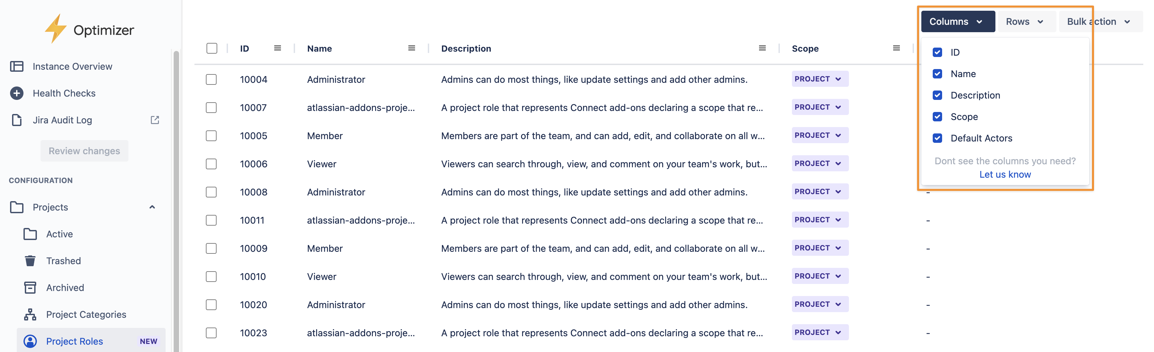The height and width of the screenshot is (352, 1154).
Task: Click the Trashed projects trash can icon
Action: 30,260
